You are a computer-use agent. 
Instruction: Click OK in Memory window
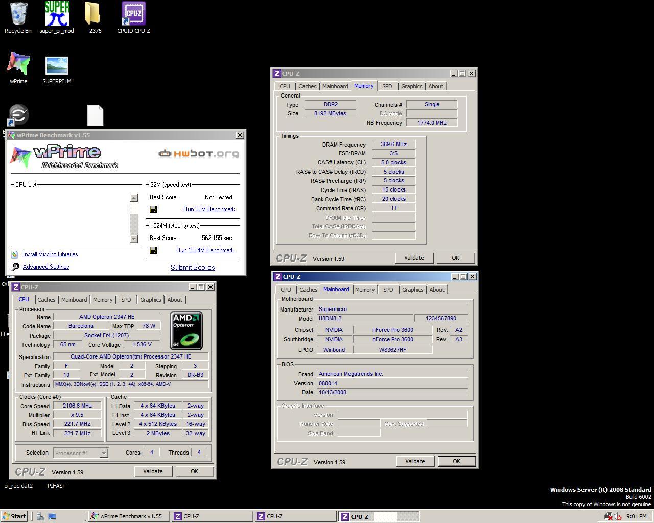[455, 258]
